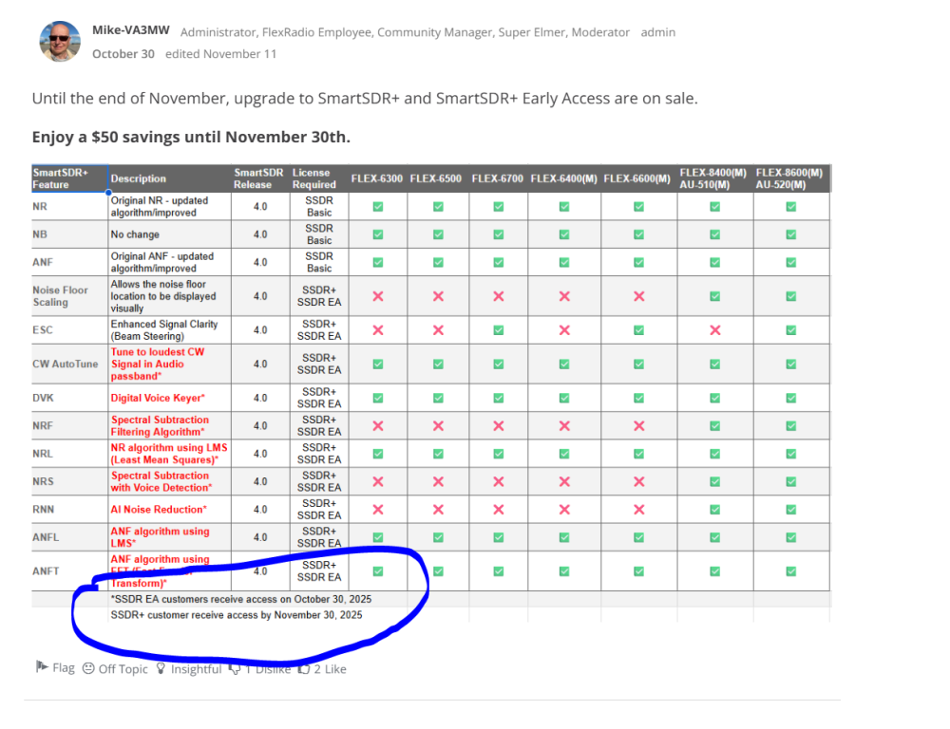Click the SSDR EA October 30, 2025 footnote
Screen dimensions: 950x729
241,599
